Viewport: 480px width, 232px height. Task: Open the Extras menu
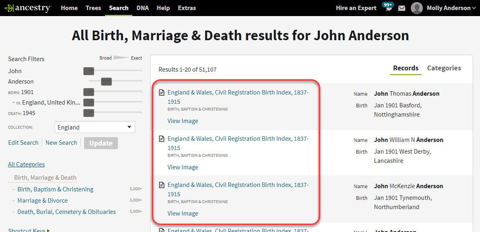187,8
